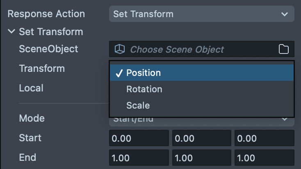Click the End X value field
Image resolution: width=301 pixels, height=169 pixels.
point(139,158)
